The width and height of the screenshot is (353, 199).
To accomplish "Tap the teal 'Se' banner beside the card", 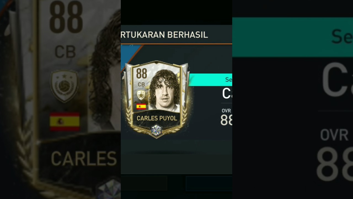I will point(210,80).
